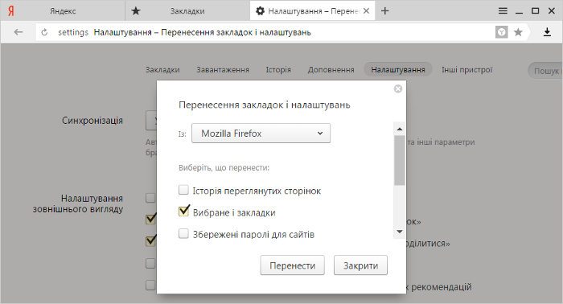Click the back arrow navigation icon
Image resolution: width=563 pixels, height=304 pixels.
coord(18,32)
